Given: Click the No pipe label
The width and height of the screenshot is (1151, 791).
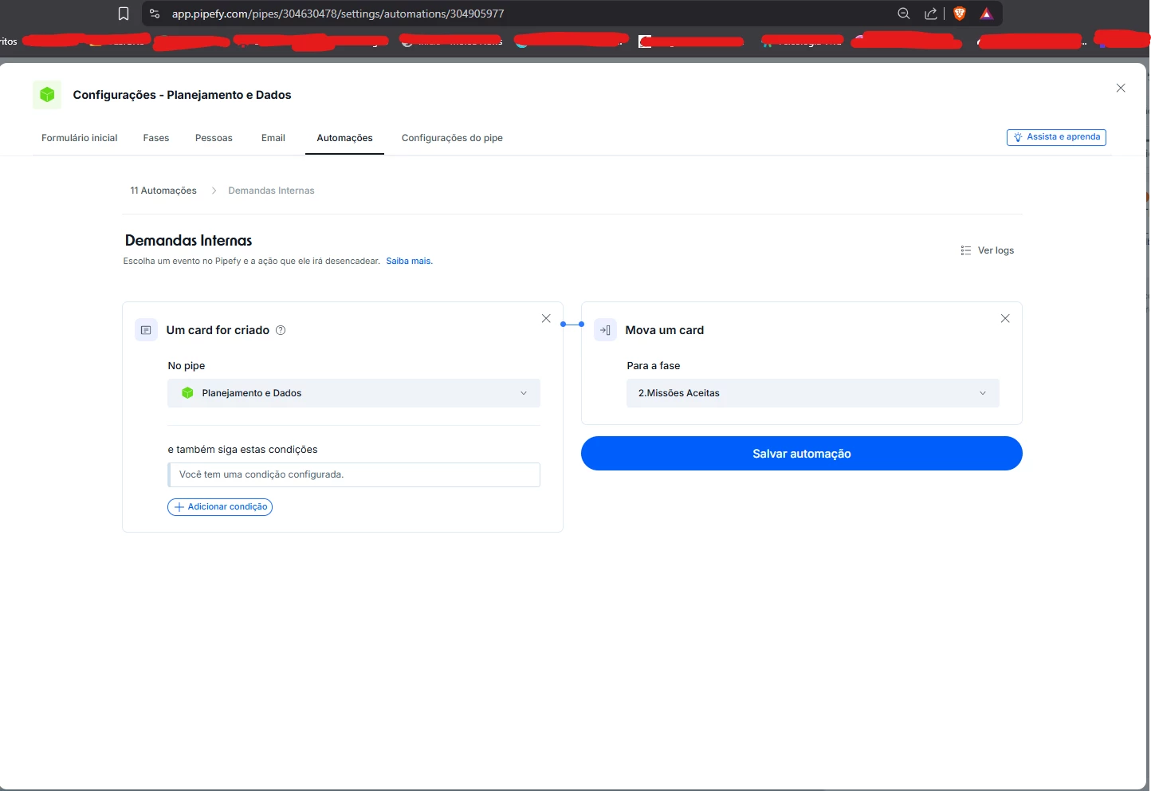Looking at the screenshot, I should click(187, 366).
